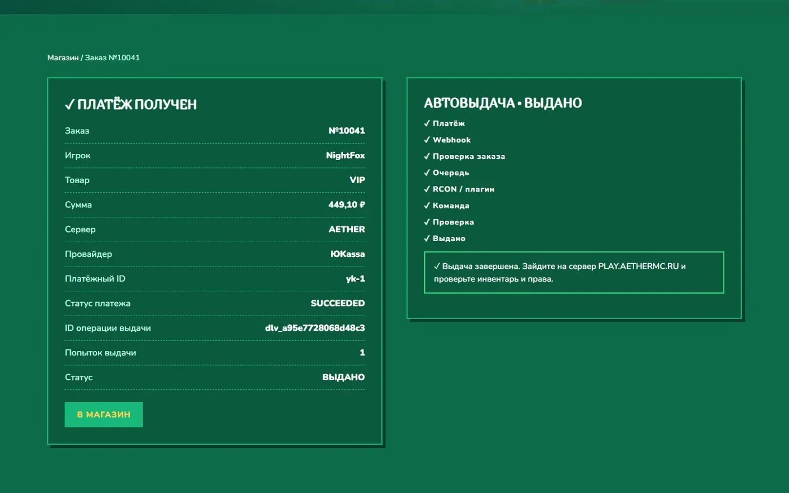Select the Проверка checklist step
789x493 pixels.
tap(449, 222)
